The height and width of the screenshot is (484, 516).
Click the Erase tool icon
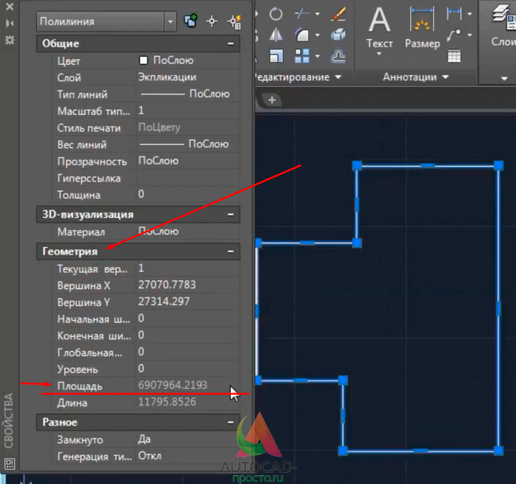pos(338,14)
